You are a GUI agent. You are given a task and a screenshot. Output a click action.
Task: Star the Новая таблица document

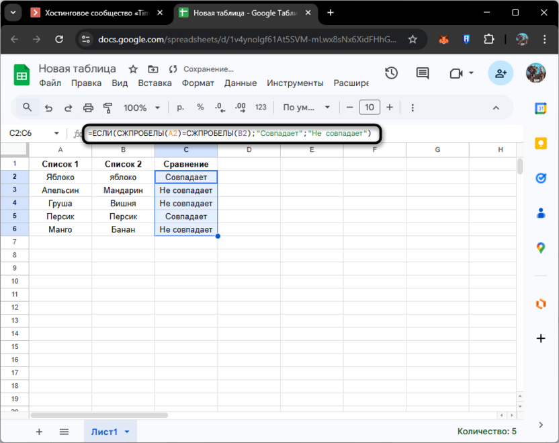tap(133, 69)
